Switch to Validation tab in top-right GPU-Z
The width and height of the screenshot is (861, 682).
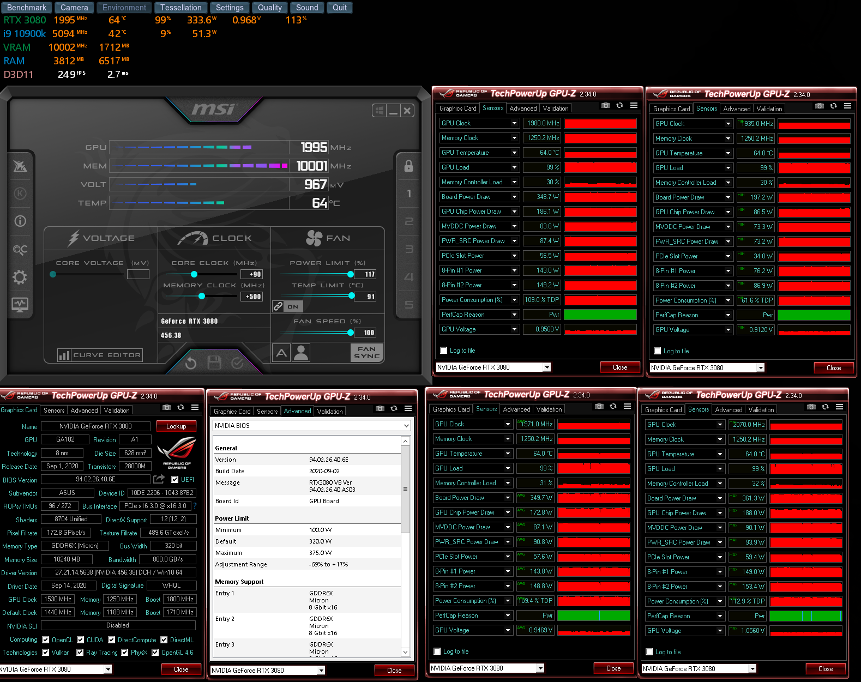pyautogui.click(x=769, y=109)
